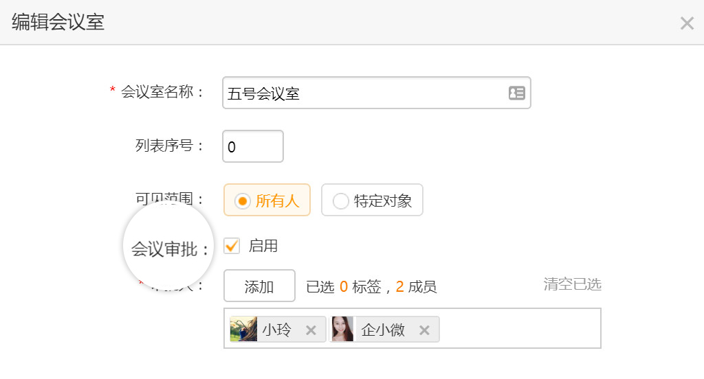Viewport: 704px width, 379px height.
Task: Focus the 会议室名称 text field
Action: click(377, 93)
